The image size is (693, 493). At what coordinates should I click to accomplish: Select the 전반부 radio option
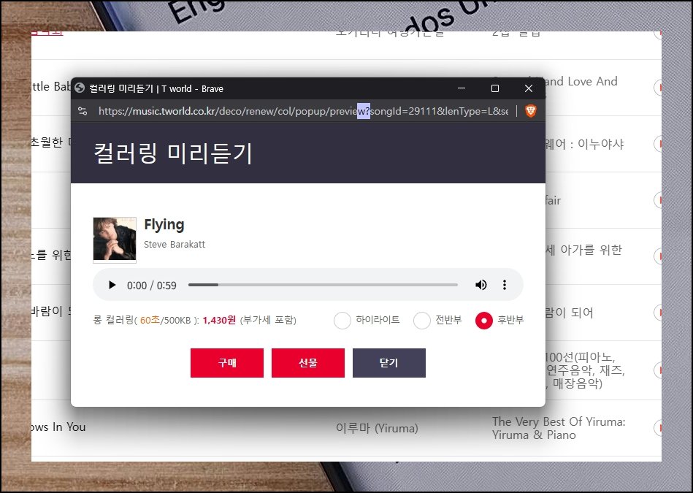[x=422, y=321]
